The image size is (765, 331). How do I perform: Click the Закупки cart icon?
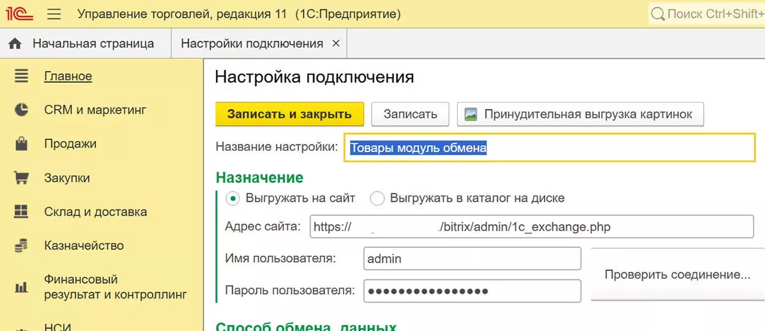tap(22, 178)
